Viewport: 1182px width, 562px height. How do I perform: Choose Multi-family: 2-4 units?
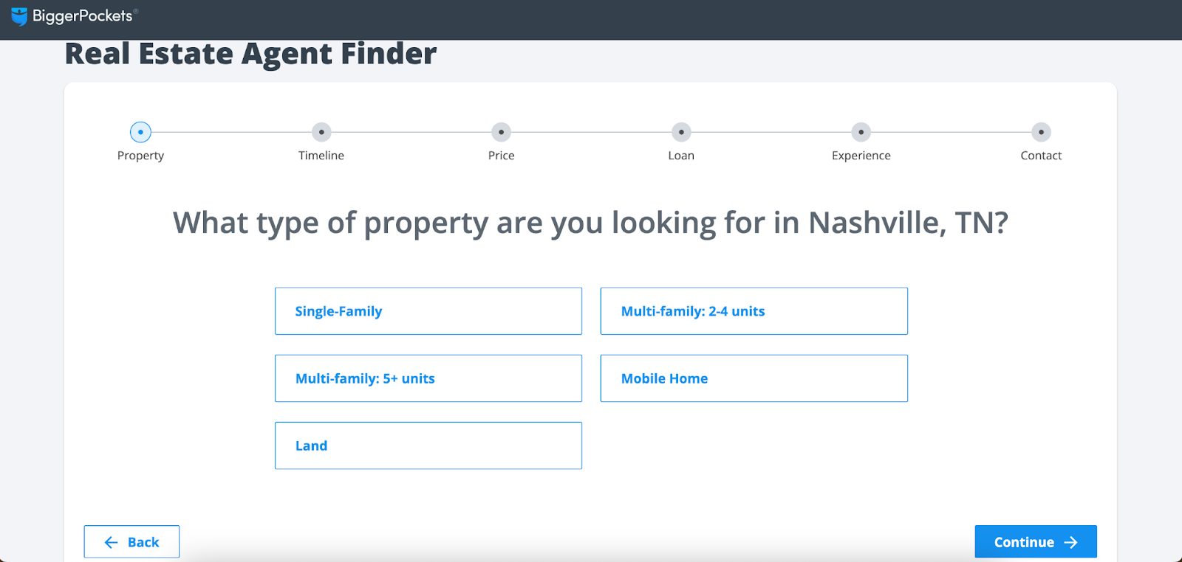[754, 311]
